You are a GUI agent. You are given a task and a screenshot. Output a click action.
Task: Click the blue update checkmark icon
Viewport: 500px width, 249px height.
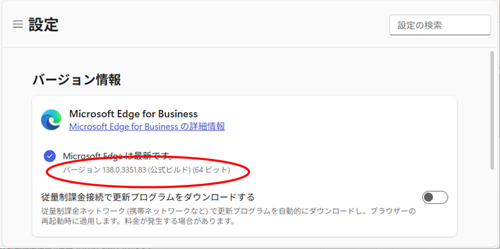(x=50, y=156)
